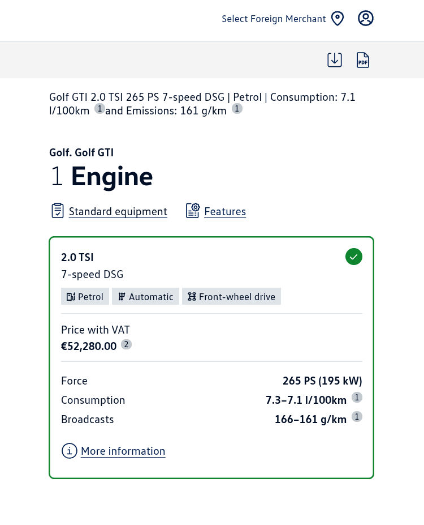Image resolution: width=424 pixels, height=525 pixels.
Task: Click the Front-wheel drive tag
Action: [231, 297]
